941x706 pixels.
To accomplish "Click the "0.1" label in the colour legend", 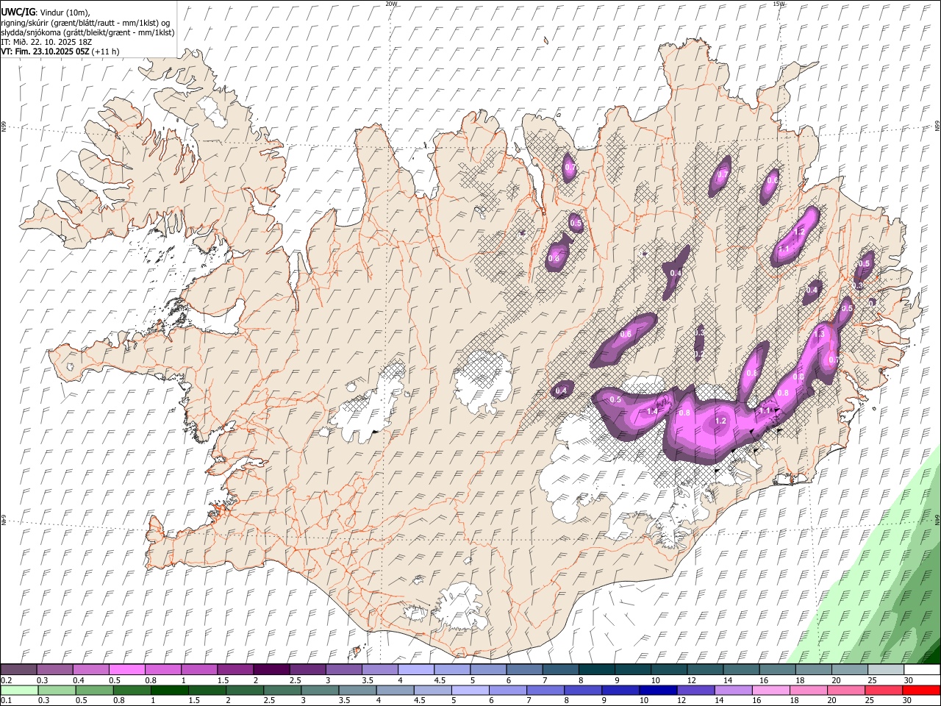I will [x=6, y=700].
